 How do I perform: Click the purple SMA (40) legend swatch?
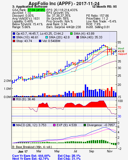[78, 37]
